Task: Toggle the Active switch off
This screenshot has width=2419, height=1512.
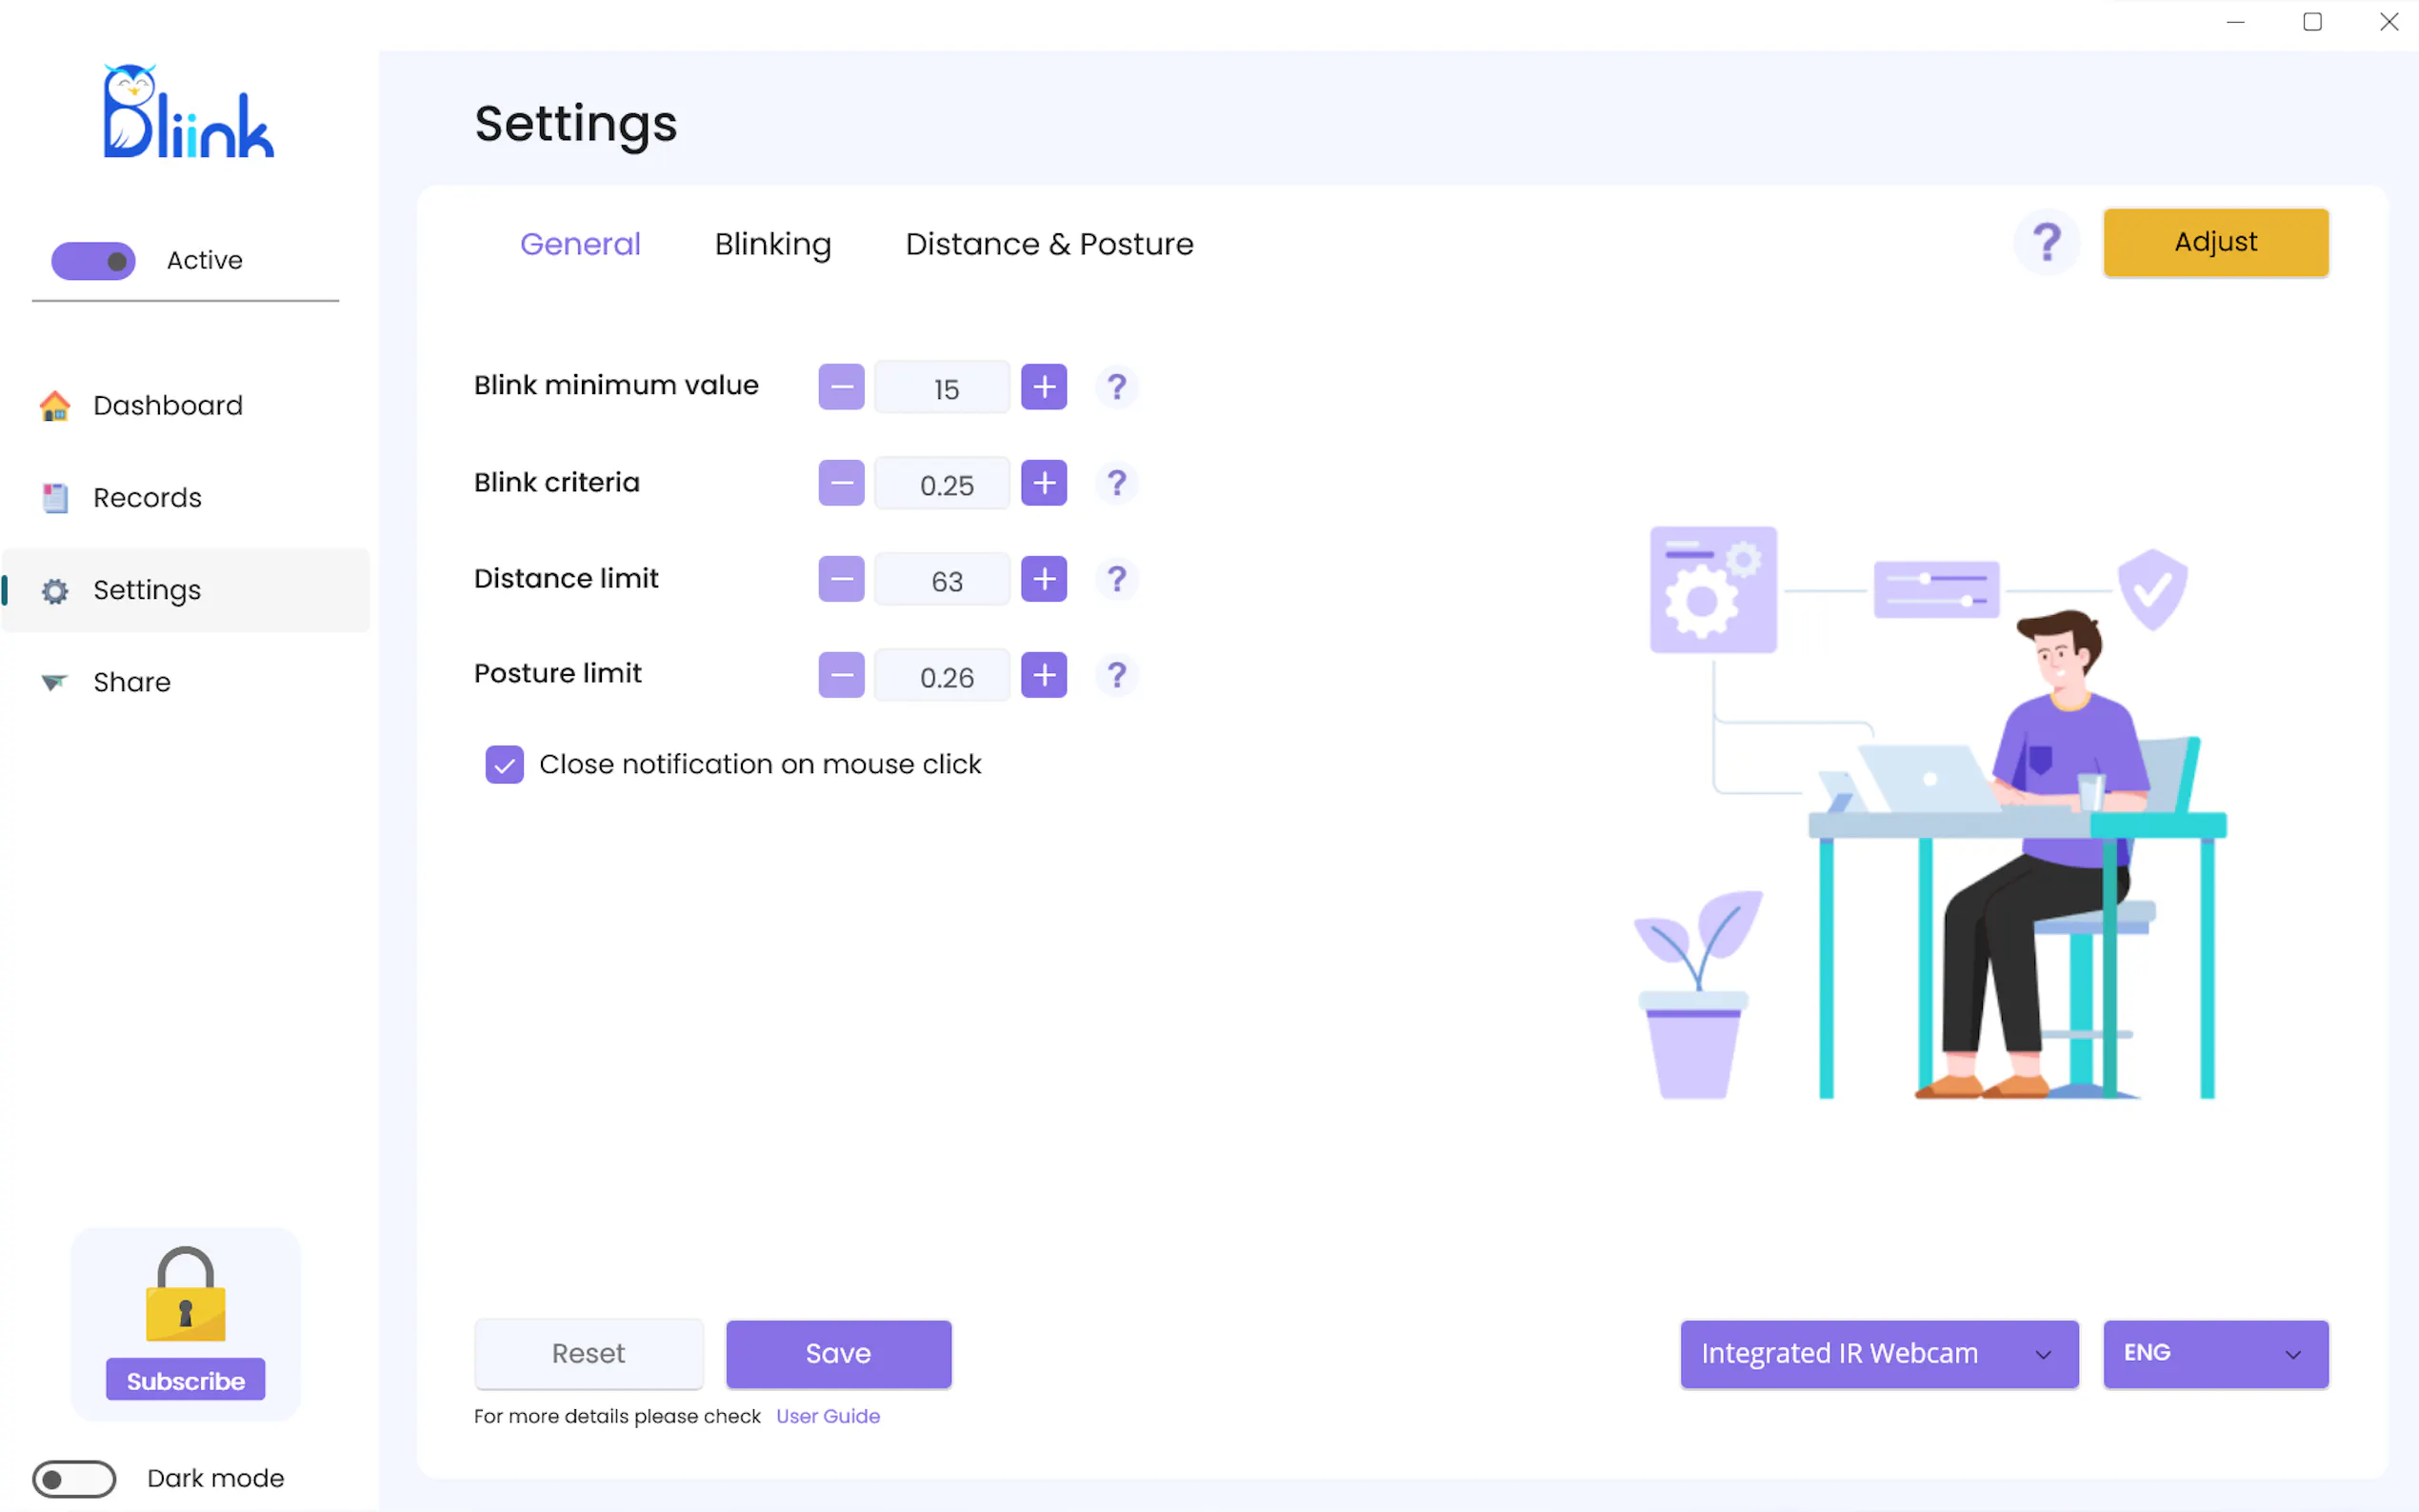Action: coord(93,261)
